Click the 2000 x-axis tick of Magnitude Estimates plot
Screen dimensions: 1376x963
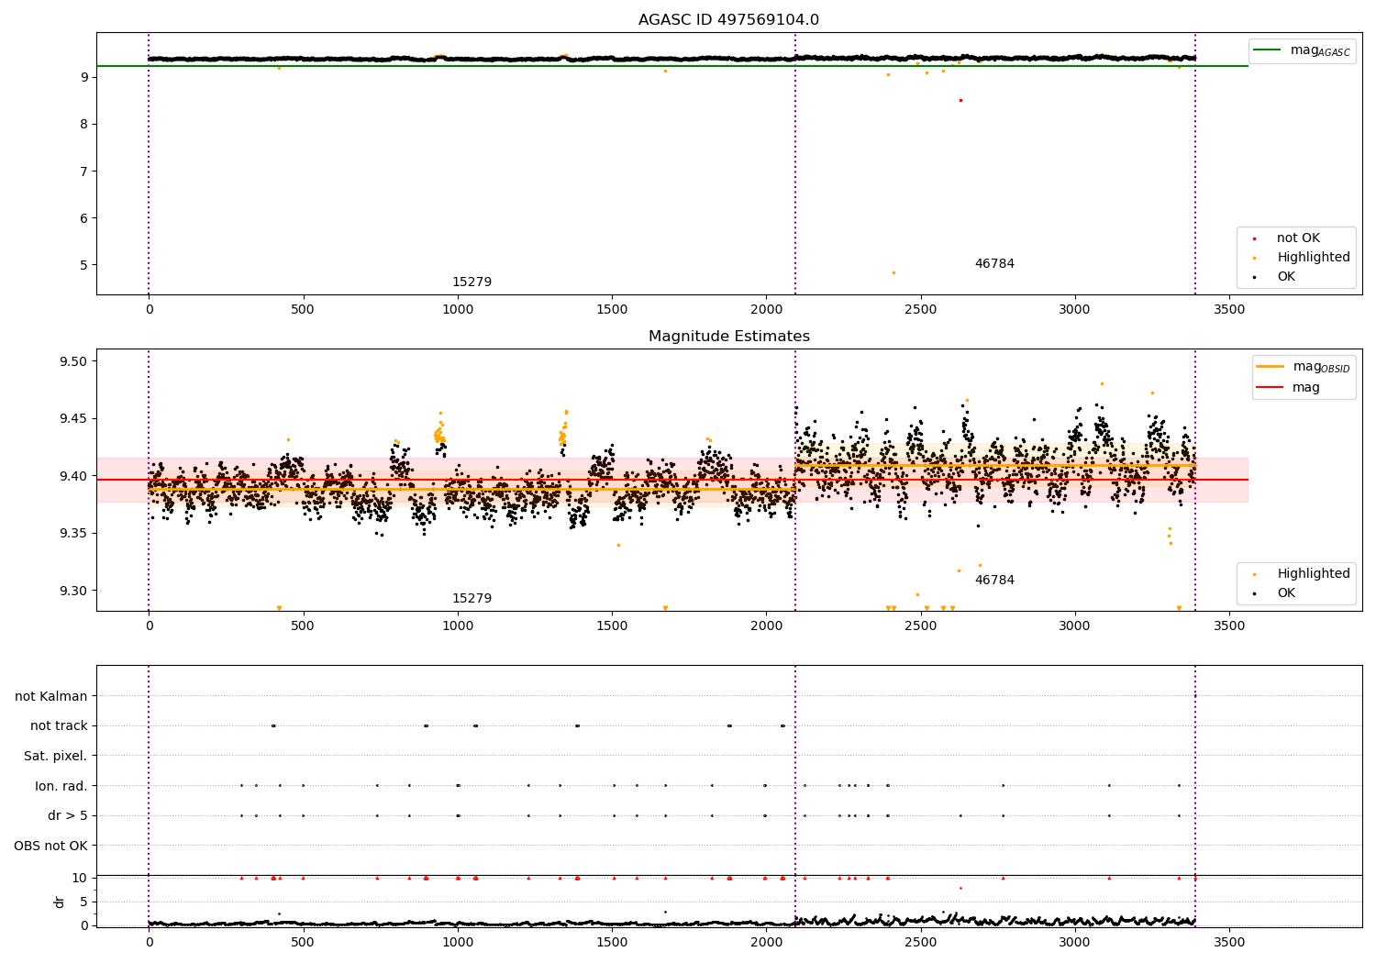click(x=766, y=626)
